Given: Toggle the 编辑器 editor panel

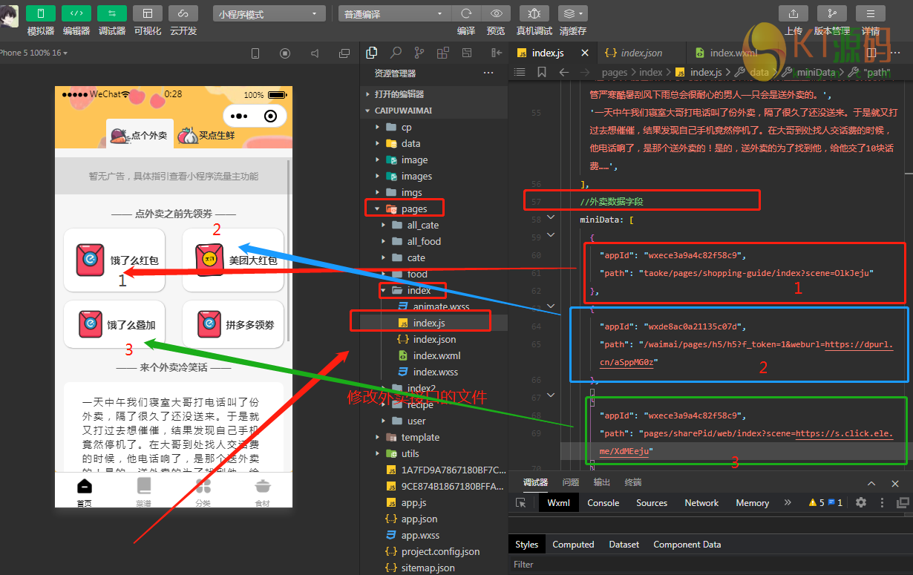Looking at the screenshot, I should (x=76, y=13).
